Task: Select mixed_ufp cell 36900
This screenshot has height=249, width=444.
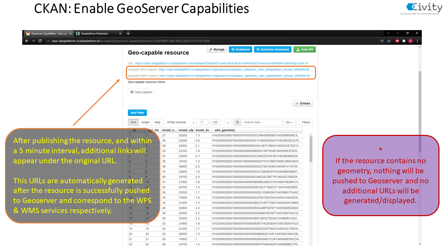Action: pyautogui.click(x=186, y=166)
